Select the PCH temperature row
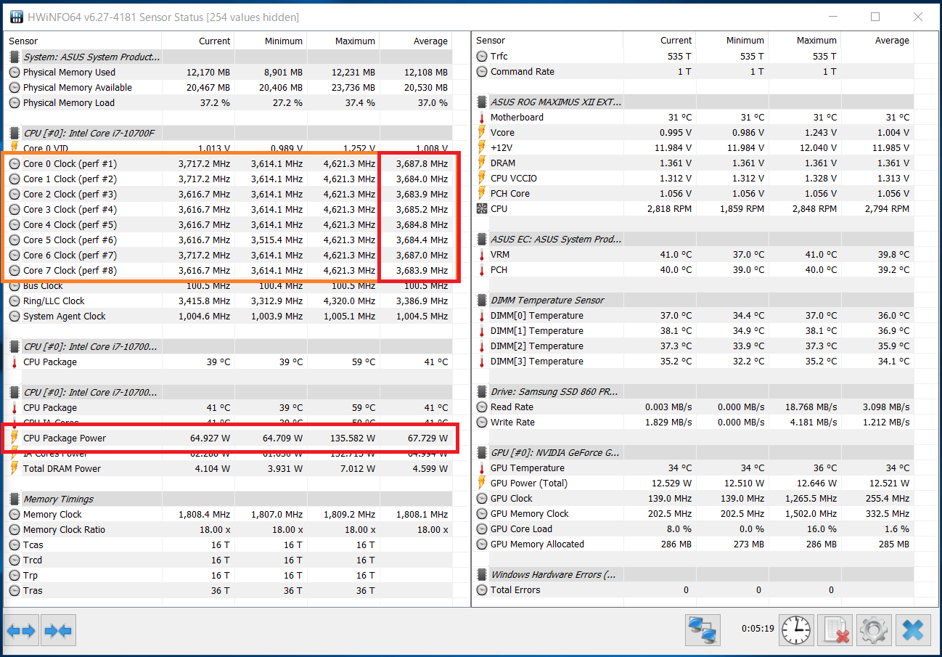Viewport: 942px width, 657px height. point(693,269)
